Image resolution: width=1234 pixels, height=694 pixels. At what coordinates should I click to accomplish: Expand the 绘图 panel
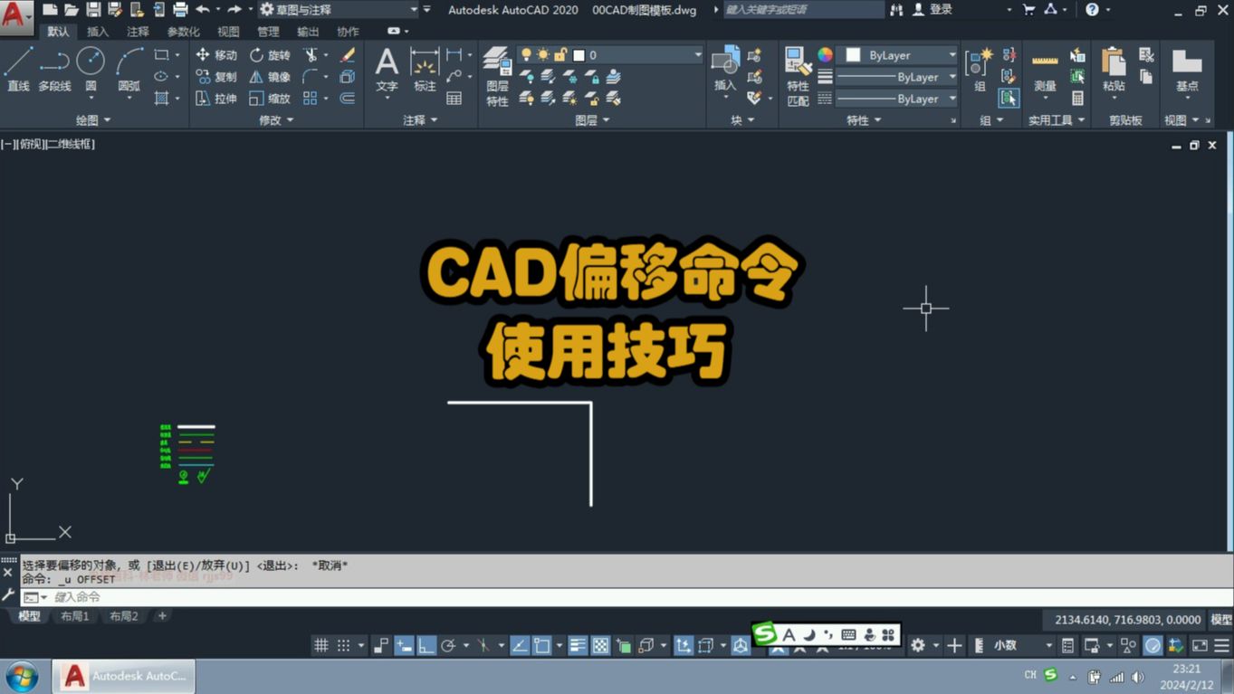coord(93,119)
